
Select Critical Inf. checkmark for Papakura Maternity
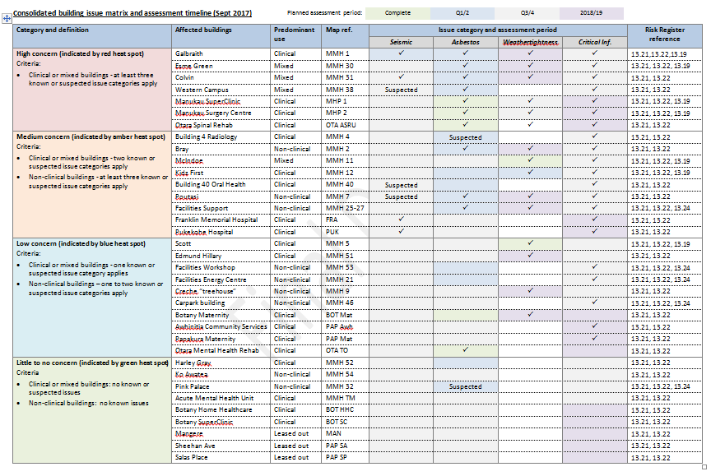click(x=594, y=338)
